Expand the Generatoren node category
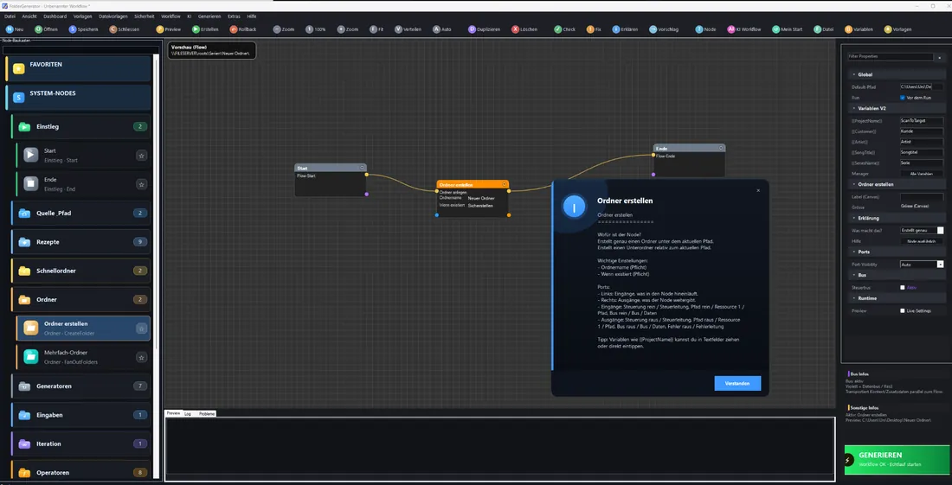 (x=80, y=386)
